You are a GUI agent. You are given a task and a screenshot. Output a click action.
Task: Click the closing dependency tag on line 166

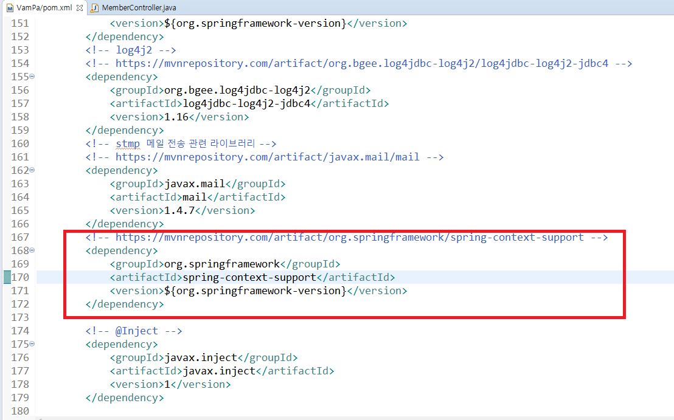(x=125, y=224)
